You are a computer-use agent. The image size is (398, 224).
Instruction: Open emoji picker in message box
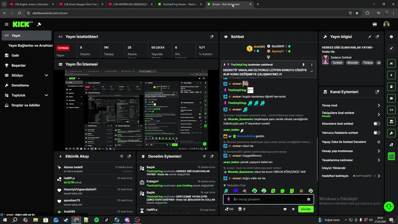pyautogui.click(x=308, y=199)
